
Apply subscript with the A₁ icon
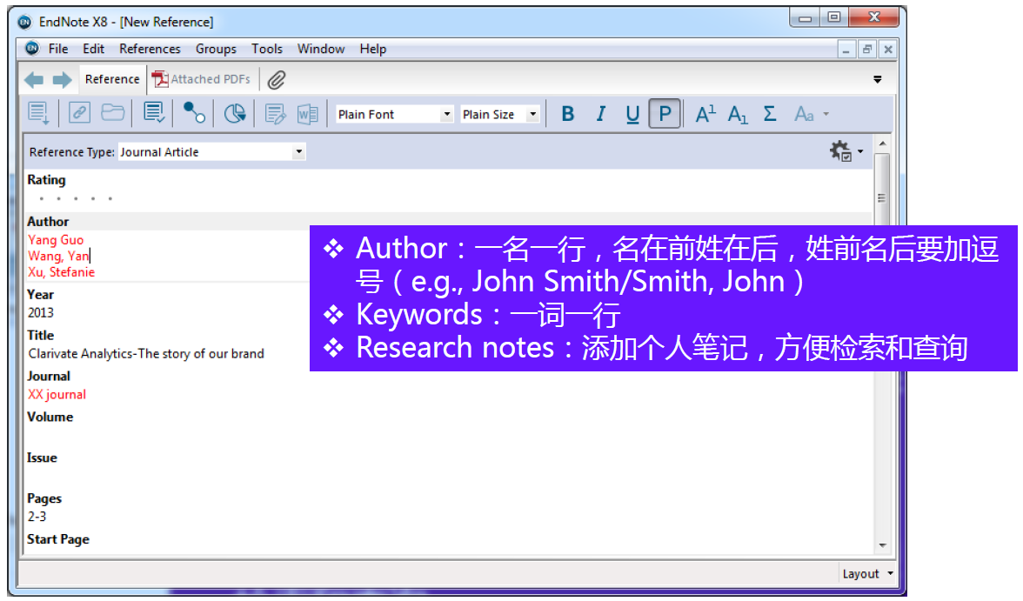pyautogui.click(x=738, y=115)
